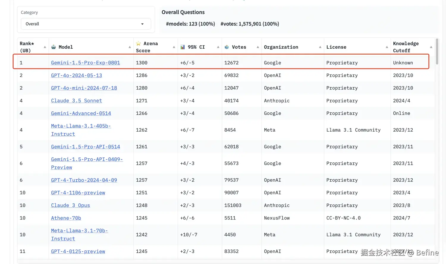Screen dimensions: 446x264
Task: Sort by Votes column arrow
Action: pos(258,47)
